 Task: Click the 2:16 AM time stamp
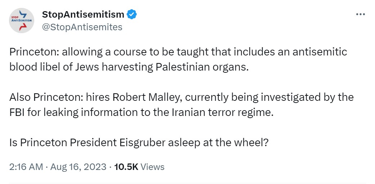click(25, 167)
